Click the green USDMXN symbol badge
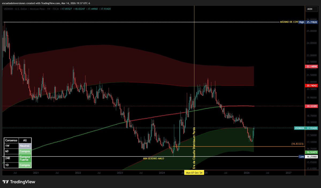Screen dimensions: 321x188 pos(299,128)
